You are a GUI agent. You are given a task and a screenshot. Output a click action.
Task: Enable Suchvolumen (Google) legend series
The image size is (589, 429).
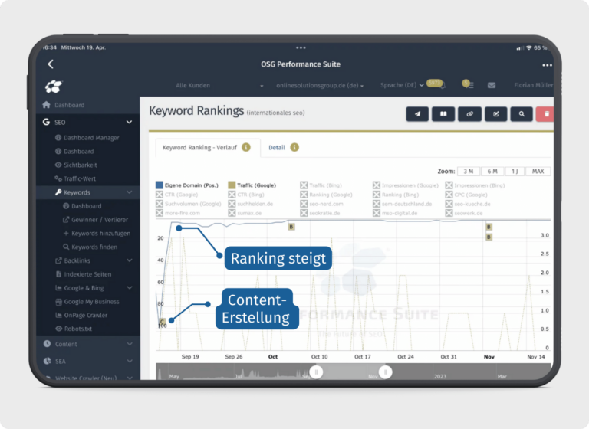coord(188,204)
